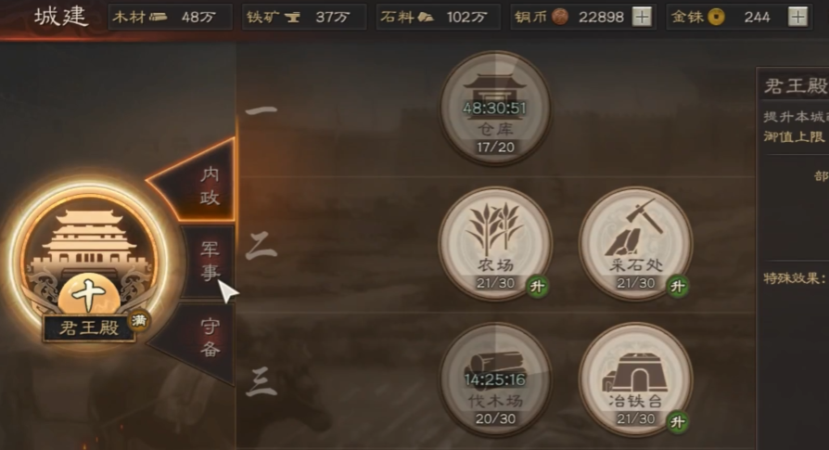Viewport: 829px width, 450px height.
Task: Select the 冶铁台 iron smelter icon
Action: pos(636,379)
